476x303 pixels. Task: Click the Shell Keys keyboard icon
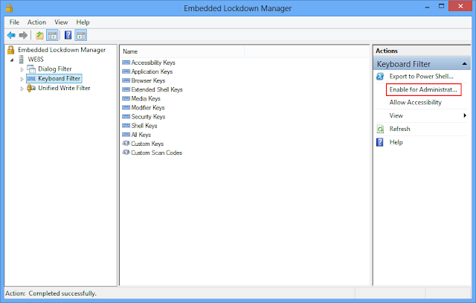[x=126, y=126]
